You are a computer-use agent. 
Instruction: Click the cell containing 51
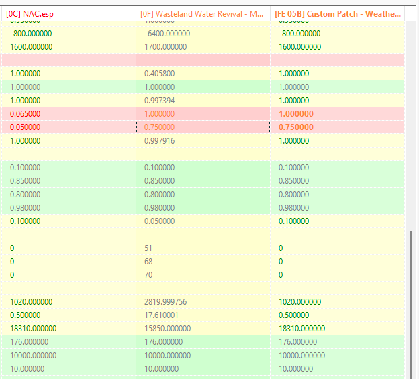[x=203, y=248]
